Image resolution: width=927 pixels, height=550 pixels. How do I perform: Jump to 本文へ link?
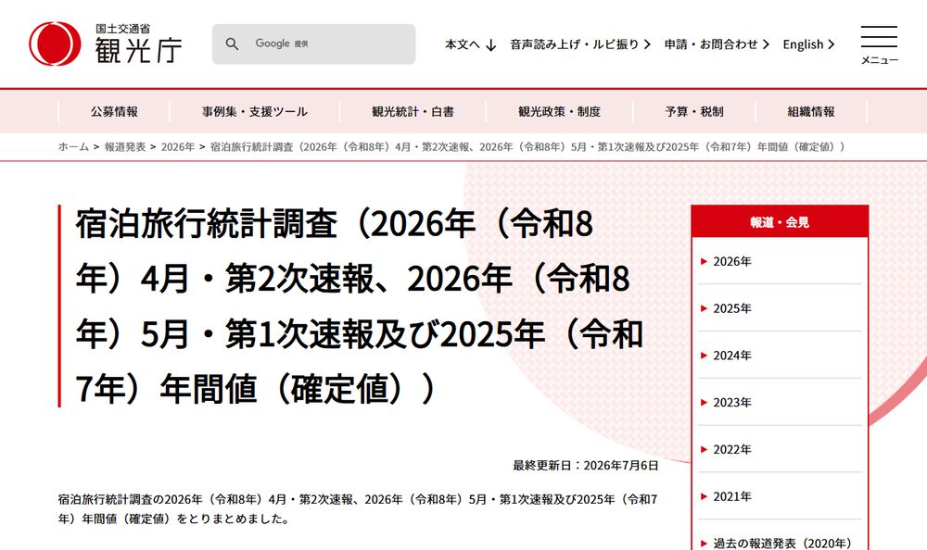coord(471,44)
